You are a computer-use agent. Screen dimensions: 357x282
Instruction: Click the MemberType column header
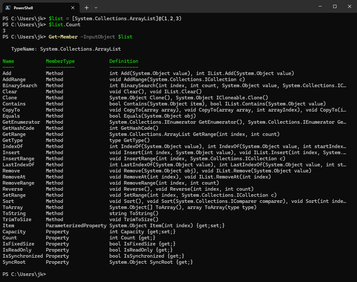point(60,61)
